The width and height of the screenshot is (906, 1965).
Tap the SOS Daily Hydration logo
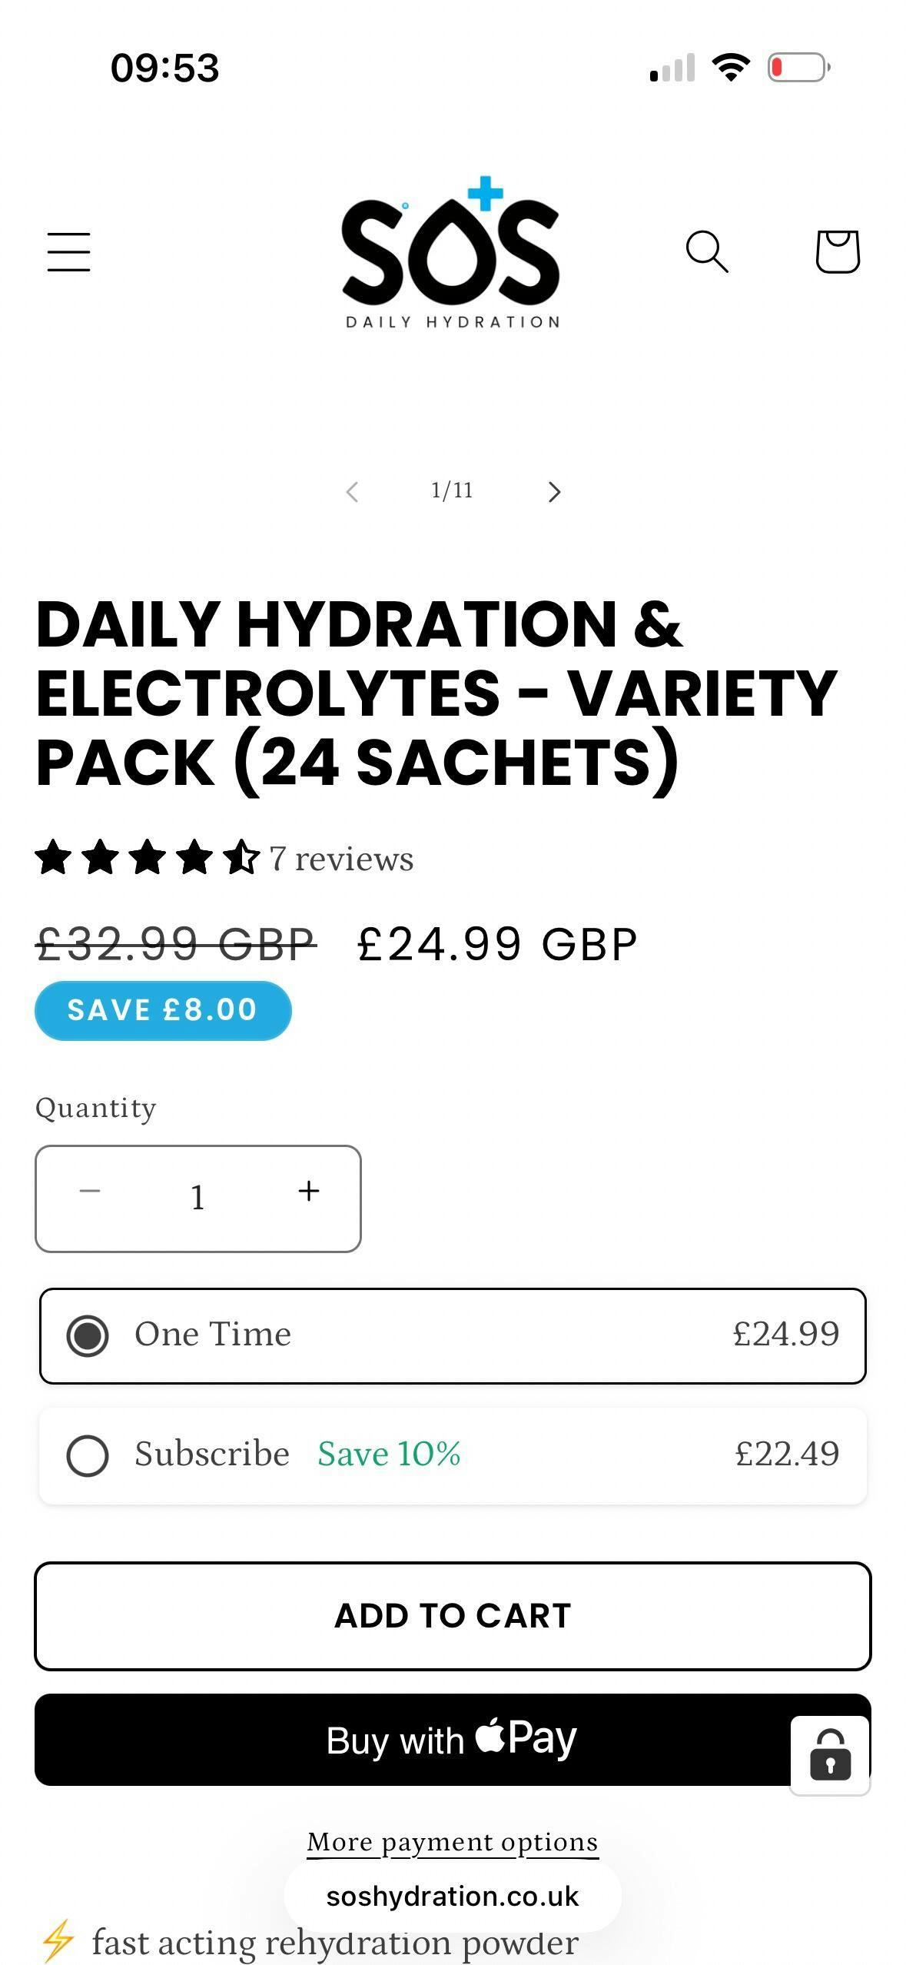coord(451,252)
